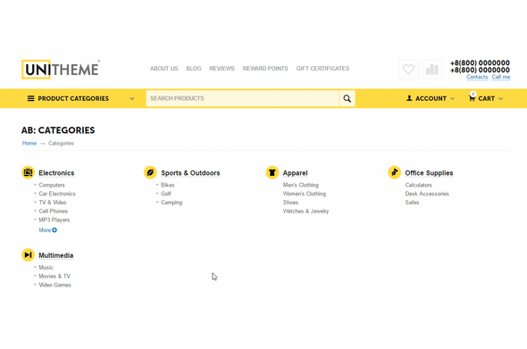Click the Office Supplies icon
Viewport: 527px width, 349px height.
(394, 172)
